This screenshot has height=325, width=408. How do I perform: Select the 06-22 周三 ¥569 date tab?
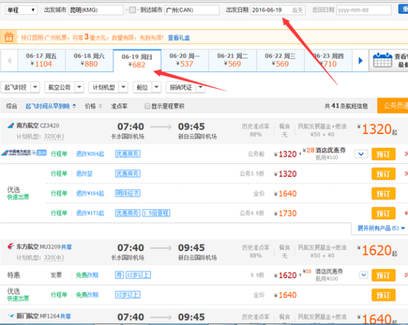click(x=280, y=60)
